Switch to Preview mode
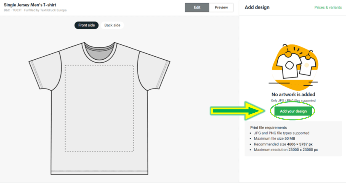The width and height of the screenshot is (346, 183). click(x=221, y=7)
